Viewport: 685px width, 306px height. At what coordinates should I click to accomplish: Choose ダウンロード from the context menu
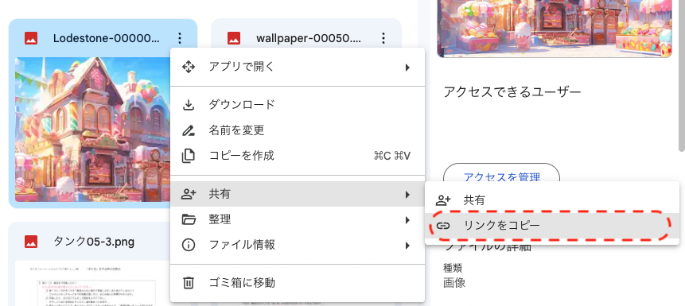(298, 105)
